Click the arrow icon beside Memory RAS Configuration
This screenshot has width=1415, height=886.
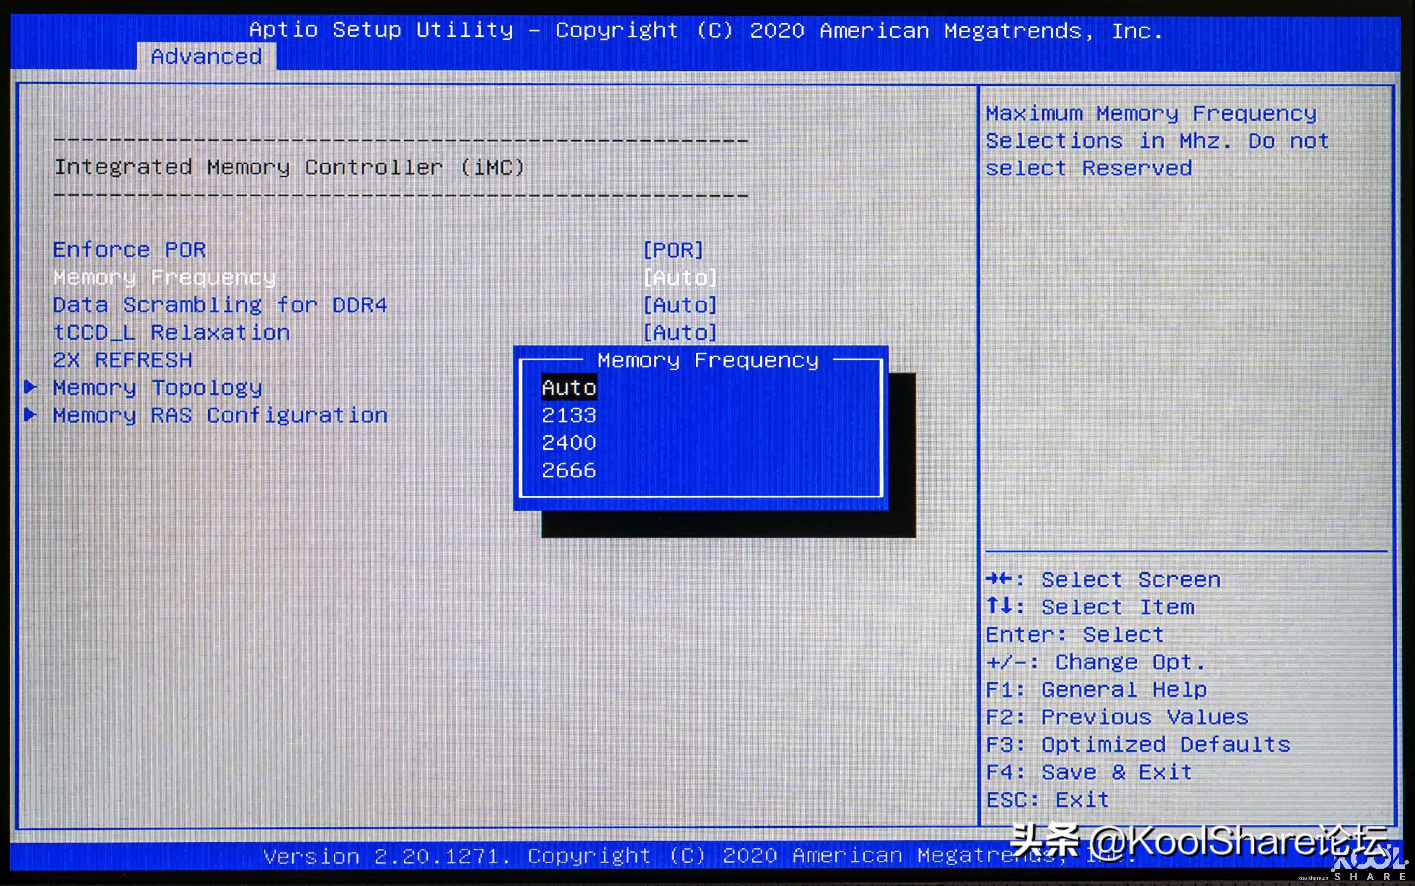point(31,414)
